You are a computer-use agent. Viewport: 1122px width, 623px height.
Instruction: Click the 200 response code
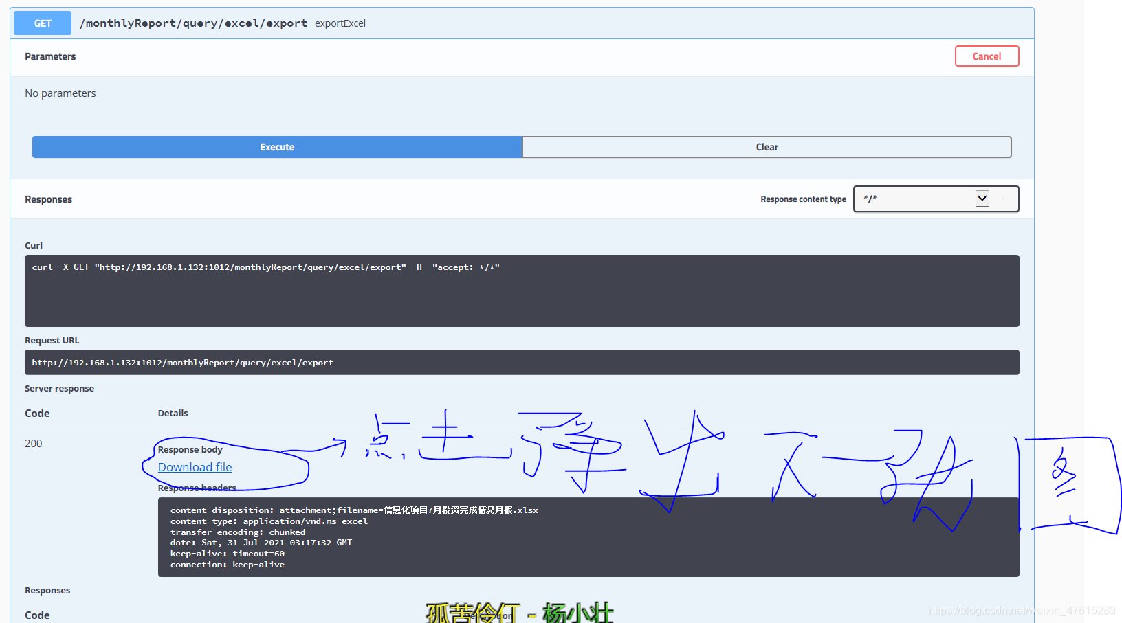click(34, 444)
